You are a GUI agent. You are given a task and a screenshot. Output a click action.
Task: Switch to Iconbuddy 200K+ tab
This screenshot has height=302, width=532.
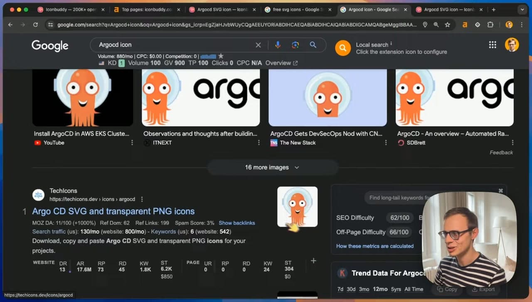click(70, 10)
